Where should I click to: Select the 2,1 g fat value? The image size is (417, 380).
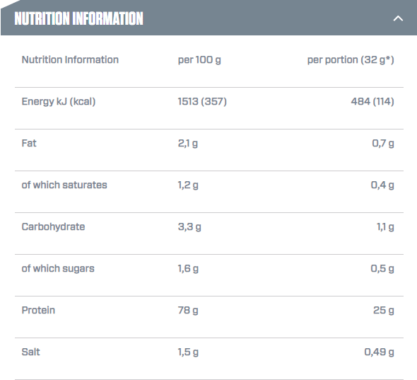click(x=188, y=143)
